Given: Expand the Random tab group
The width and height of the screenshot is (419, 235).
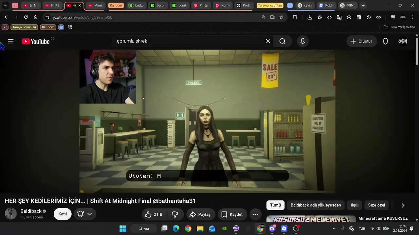Looking at the screenshot, I should (x=116, y=6).
